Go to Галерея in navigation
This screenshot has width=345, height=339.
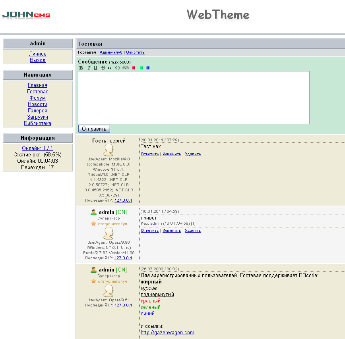(x=37, y=111)
